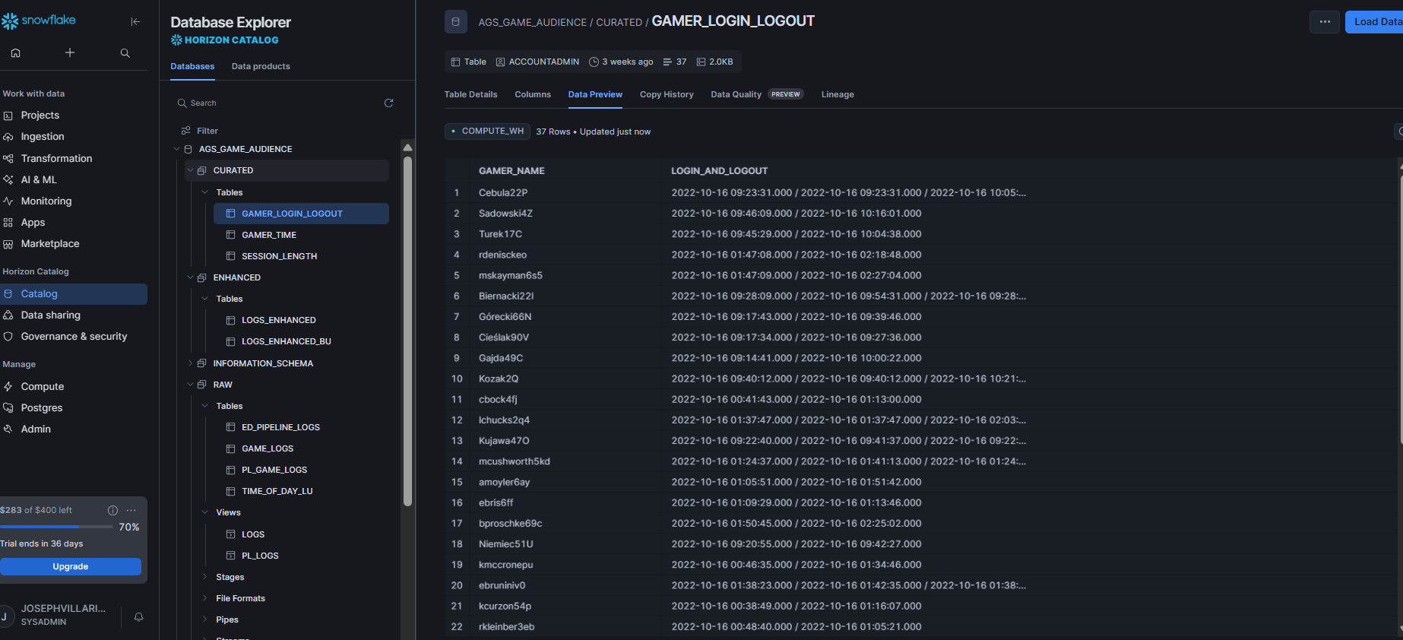
Task: Open the notifications bell icon
Action: [x=138, y=616]
